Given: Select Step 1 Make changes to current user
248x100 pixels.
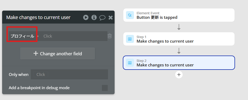Looking at the screenshot, I should tap(179, 39).
